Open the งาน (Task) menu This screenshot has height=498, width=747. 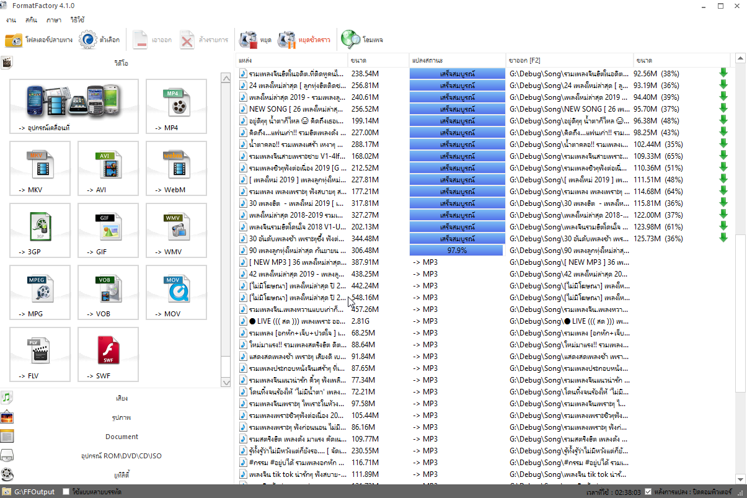[x=11, y=20]
